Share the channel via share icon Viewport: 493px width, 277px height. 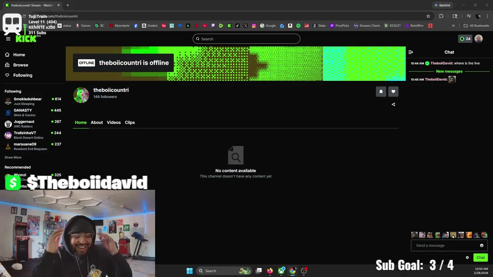pyautogui.click(x=393, y=104)
